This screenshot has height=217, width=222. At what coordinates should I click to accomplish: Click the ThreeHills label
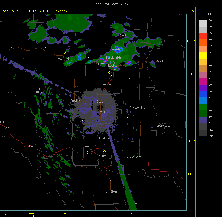(138, 108)
